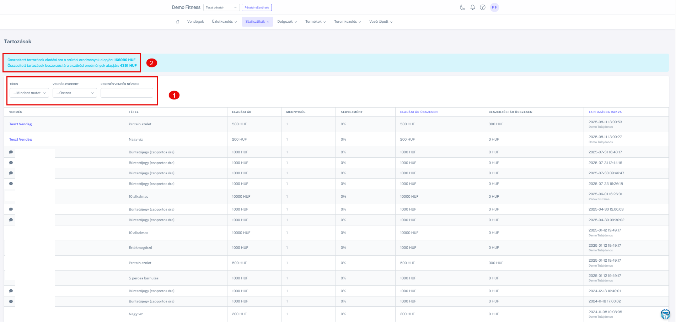Screen dimensions: 676x322
Task: Open comment icon in 2024-11-18 17:00:02 row
Action: coord(11,301)
